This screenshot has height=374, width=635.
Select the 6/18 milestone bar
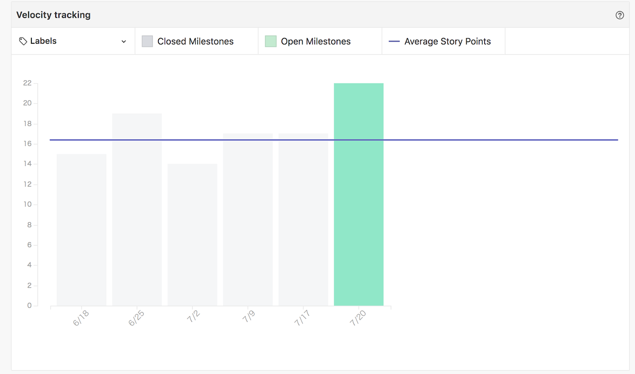pyautogui.click(x=82, y=229)
